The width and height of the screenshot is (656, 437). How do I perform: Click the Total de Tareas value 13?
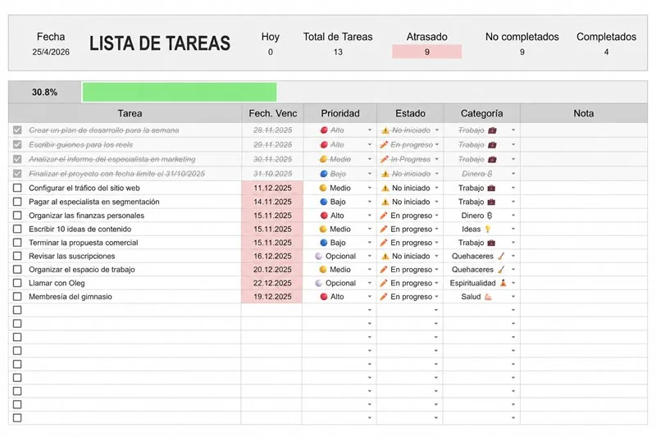[338, 52]
